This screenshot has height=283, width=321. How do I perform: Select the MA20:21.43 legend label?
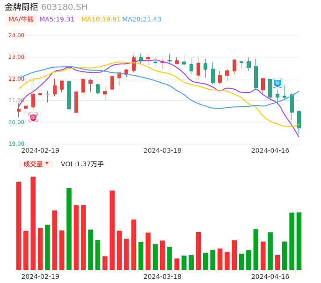(x=142, y=19)
